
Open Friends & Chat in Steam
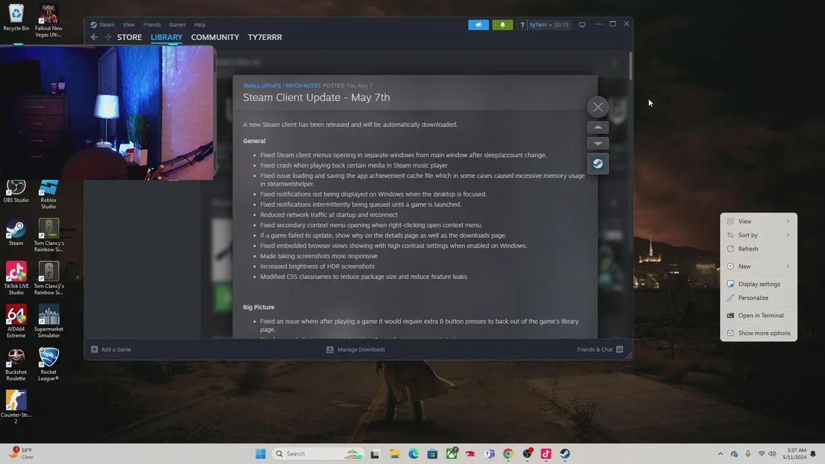(600, 349)
